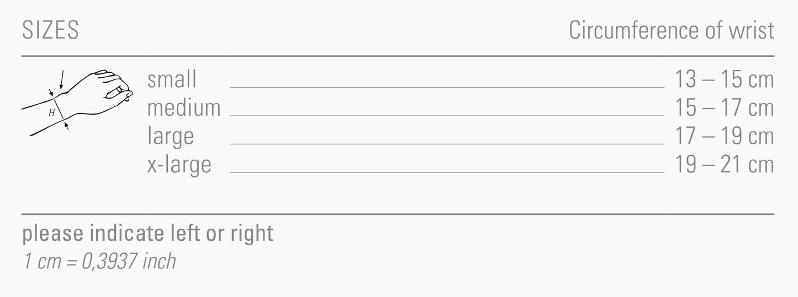
Task: Choose the medium size label
Action: 183,108
